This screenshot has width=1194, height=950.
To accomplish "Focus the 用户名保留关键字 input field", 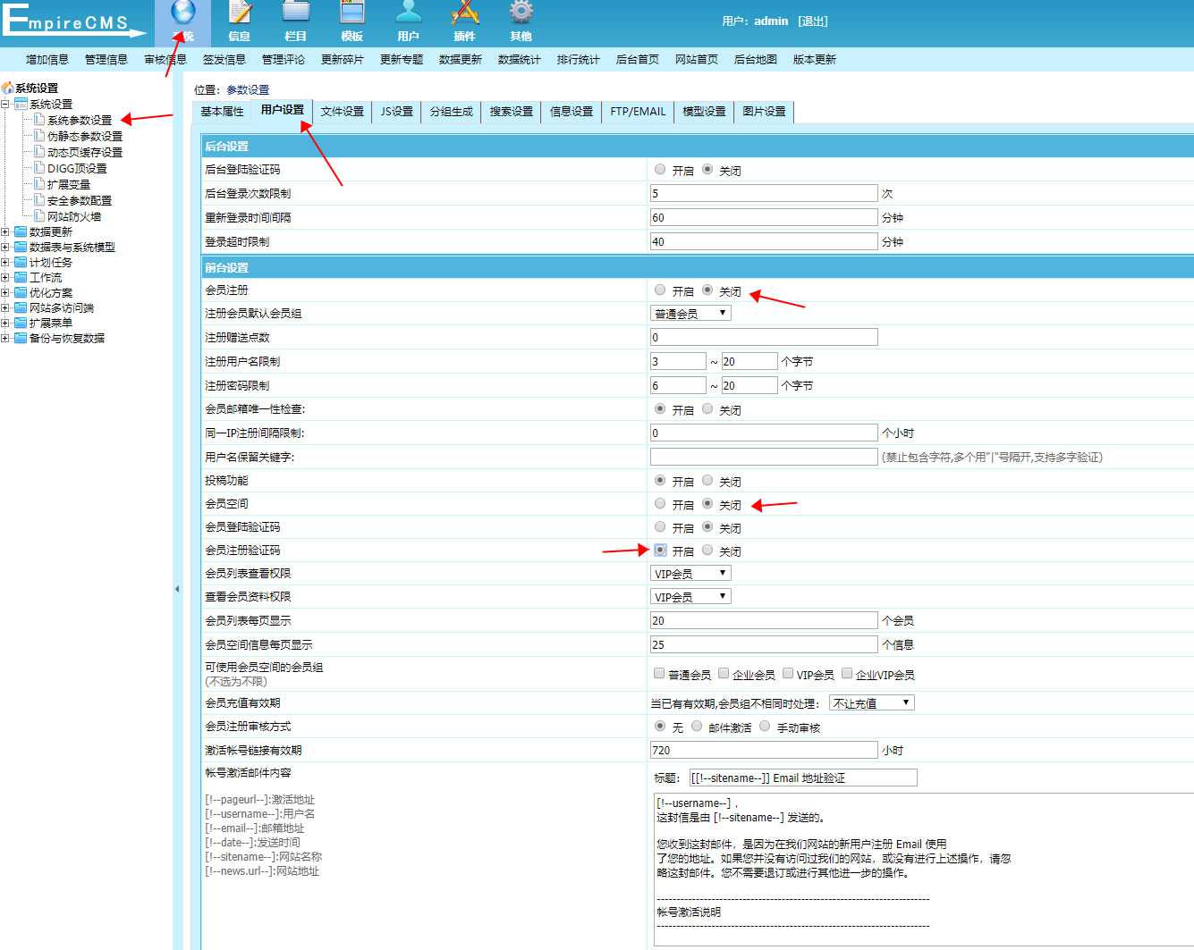I will (x=764, y=457).
